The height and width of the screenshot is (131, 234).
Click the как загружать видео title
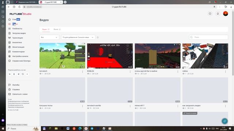[x=192, y=106]
